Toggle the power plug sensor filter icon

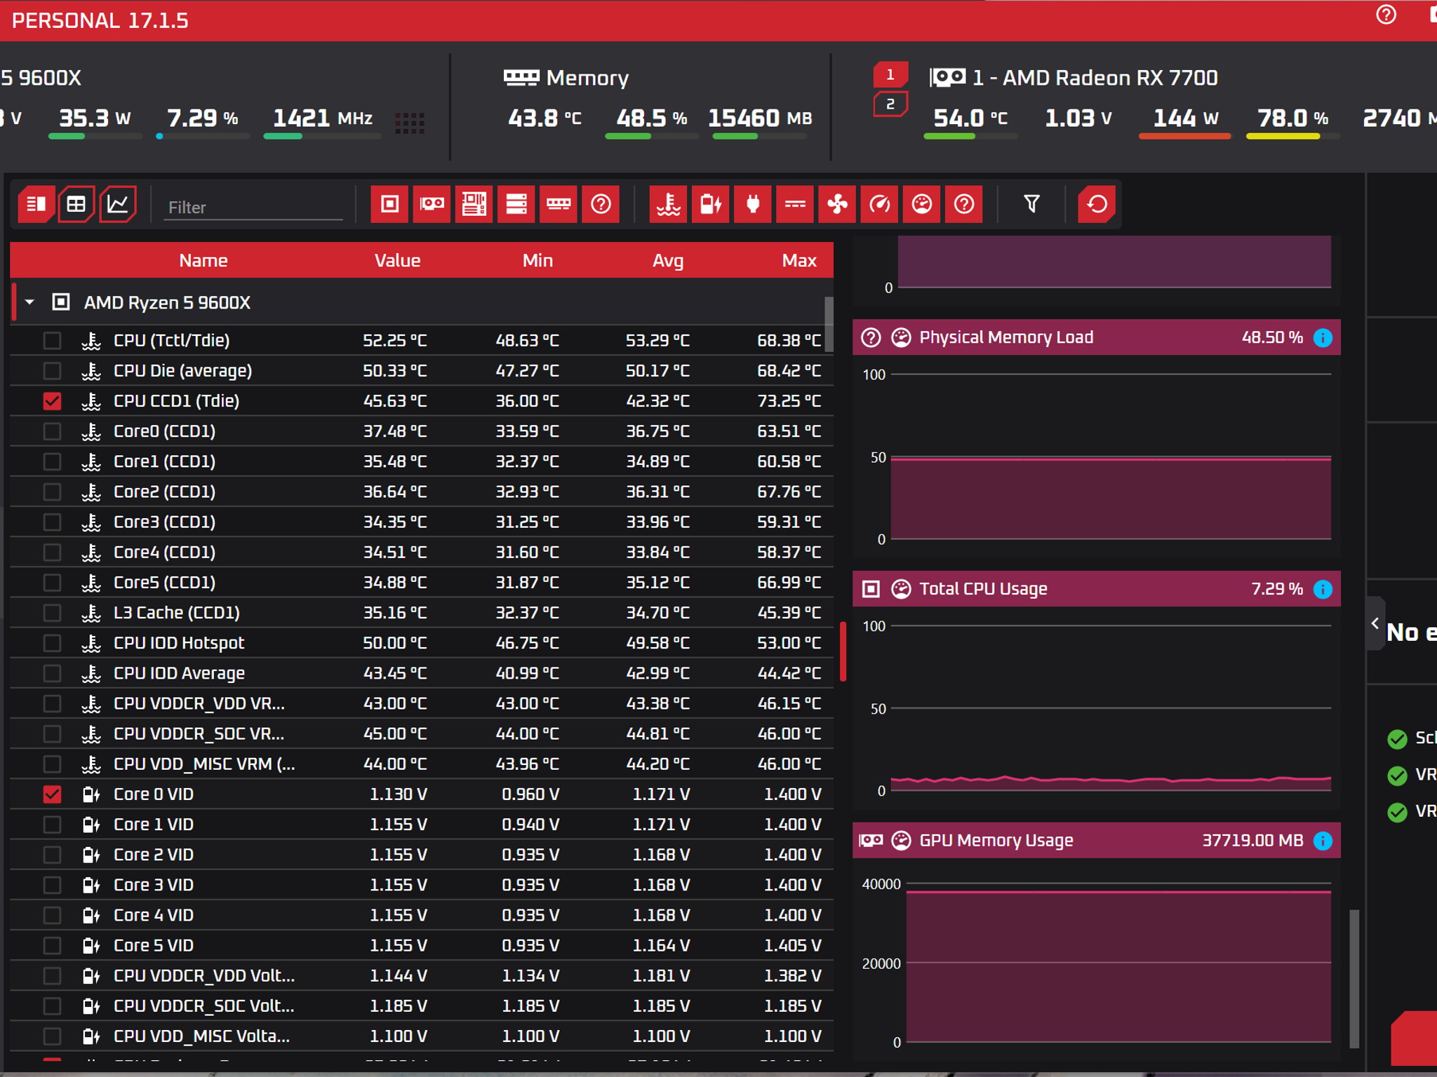point(753,204)
